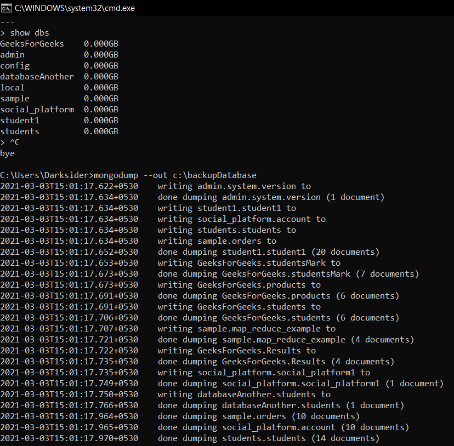Image resolution: width=454 pixels, height=446 pixels.
Task: Click 'writing databaseAnother.students to' line
Action: tap(244, 395)
